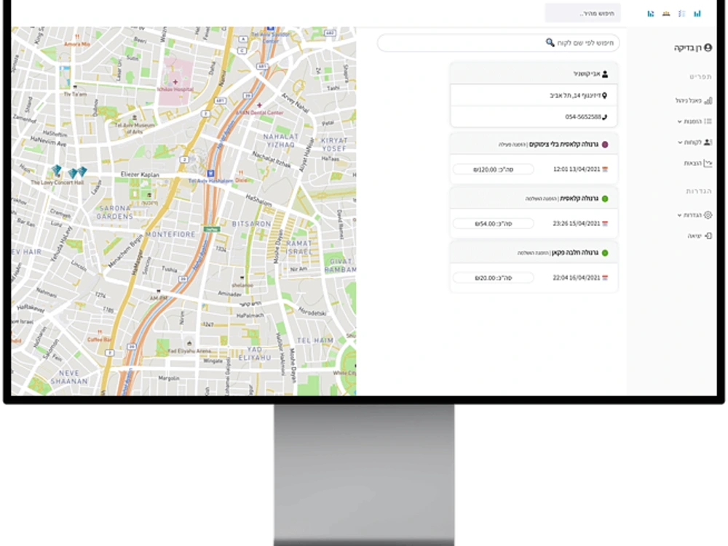Click 'NAHALAT YIZHAQ' label on the map
This screenshot has height=546, width=728.
280,140
